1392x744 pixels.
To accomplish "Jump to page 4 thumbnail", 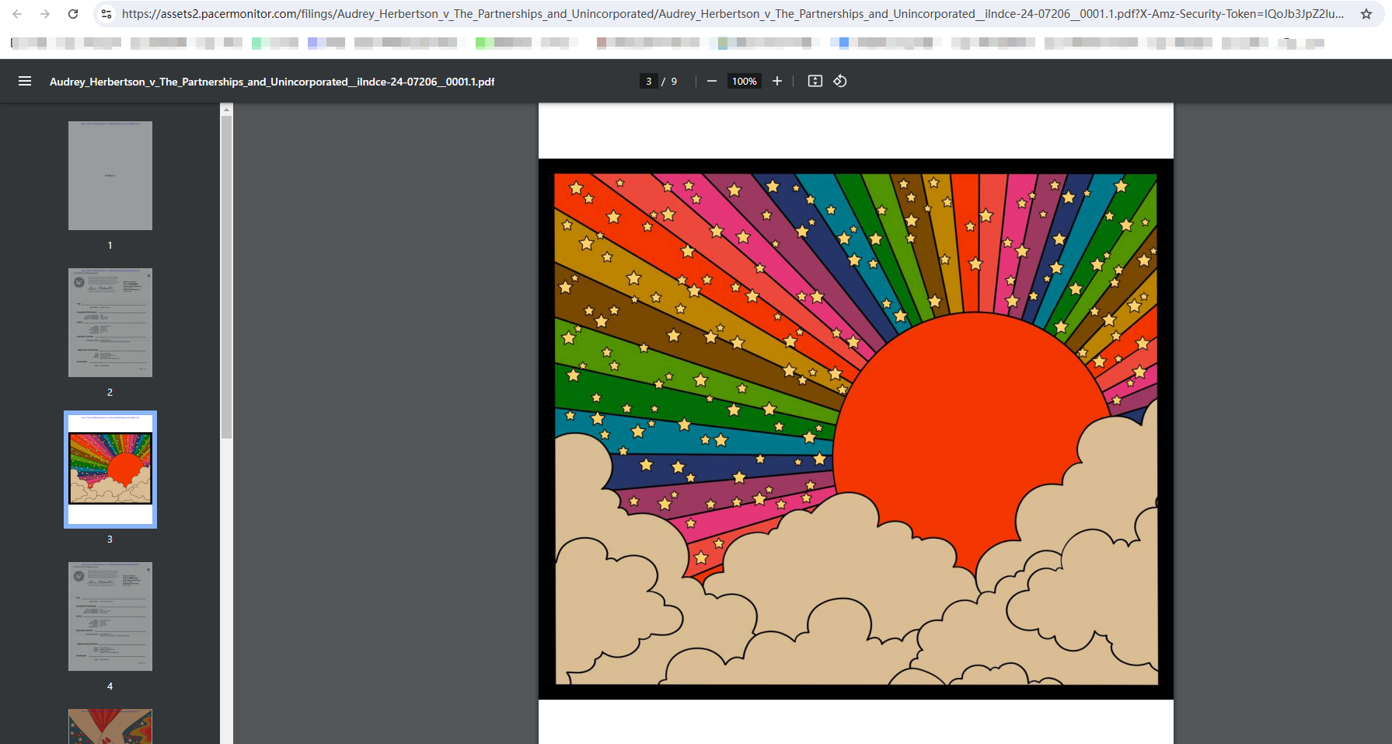I will [110, 617].
